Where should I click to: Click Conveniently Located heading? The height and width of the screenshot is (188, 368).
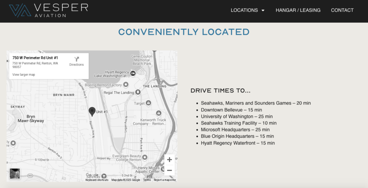click(x=184, y=32)
